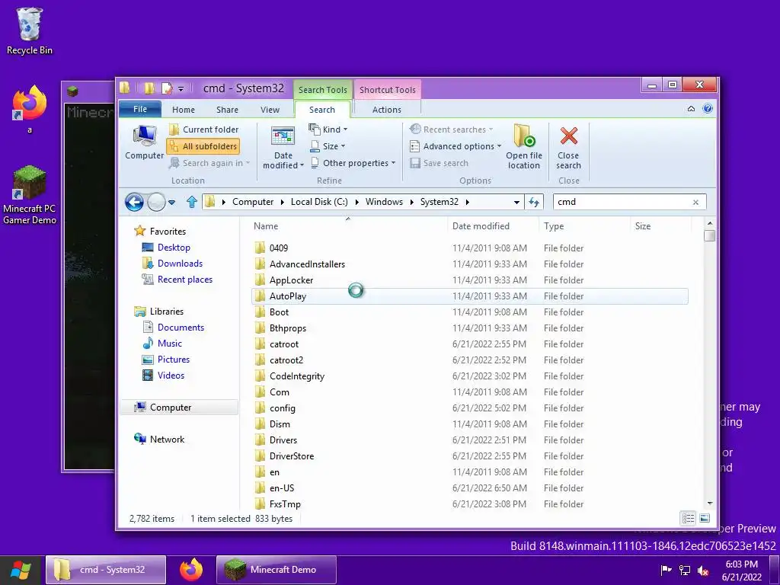The height and width of the screenshot is (585, 780).
Task: Switch to the Home ribbon tab
Action: coord(184,110)
